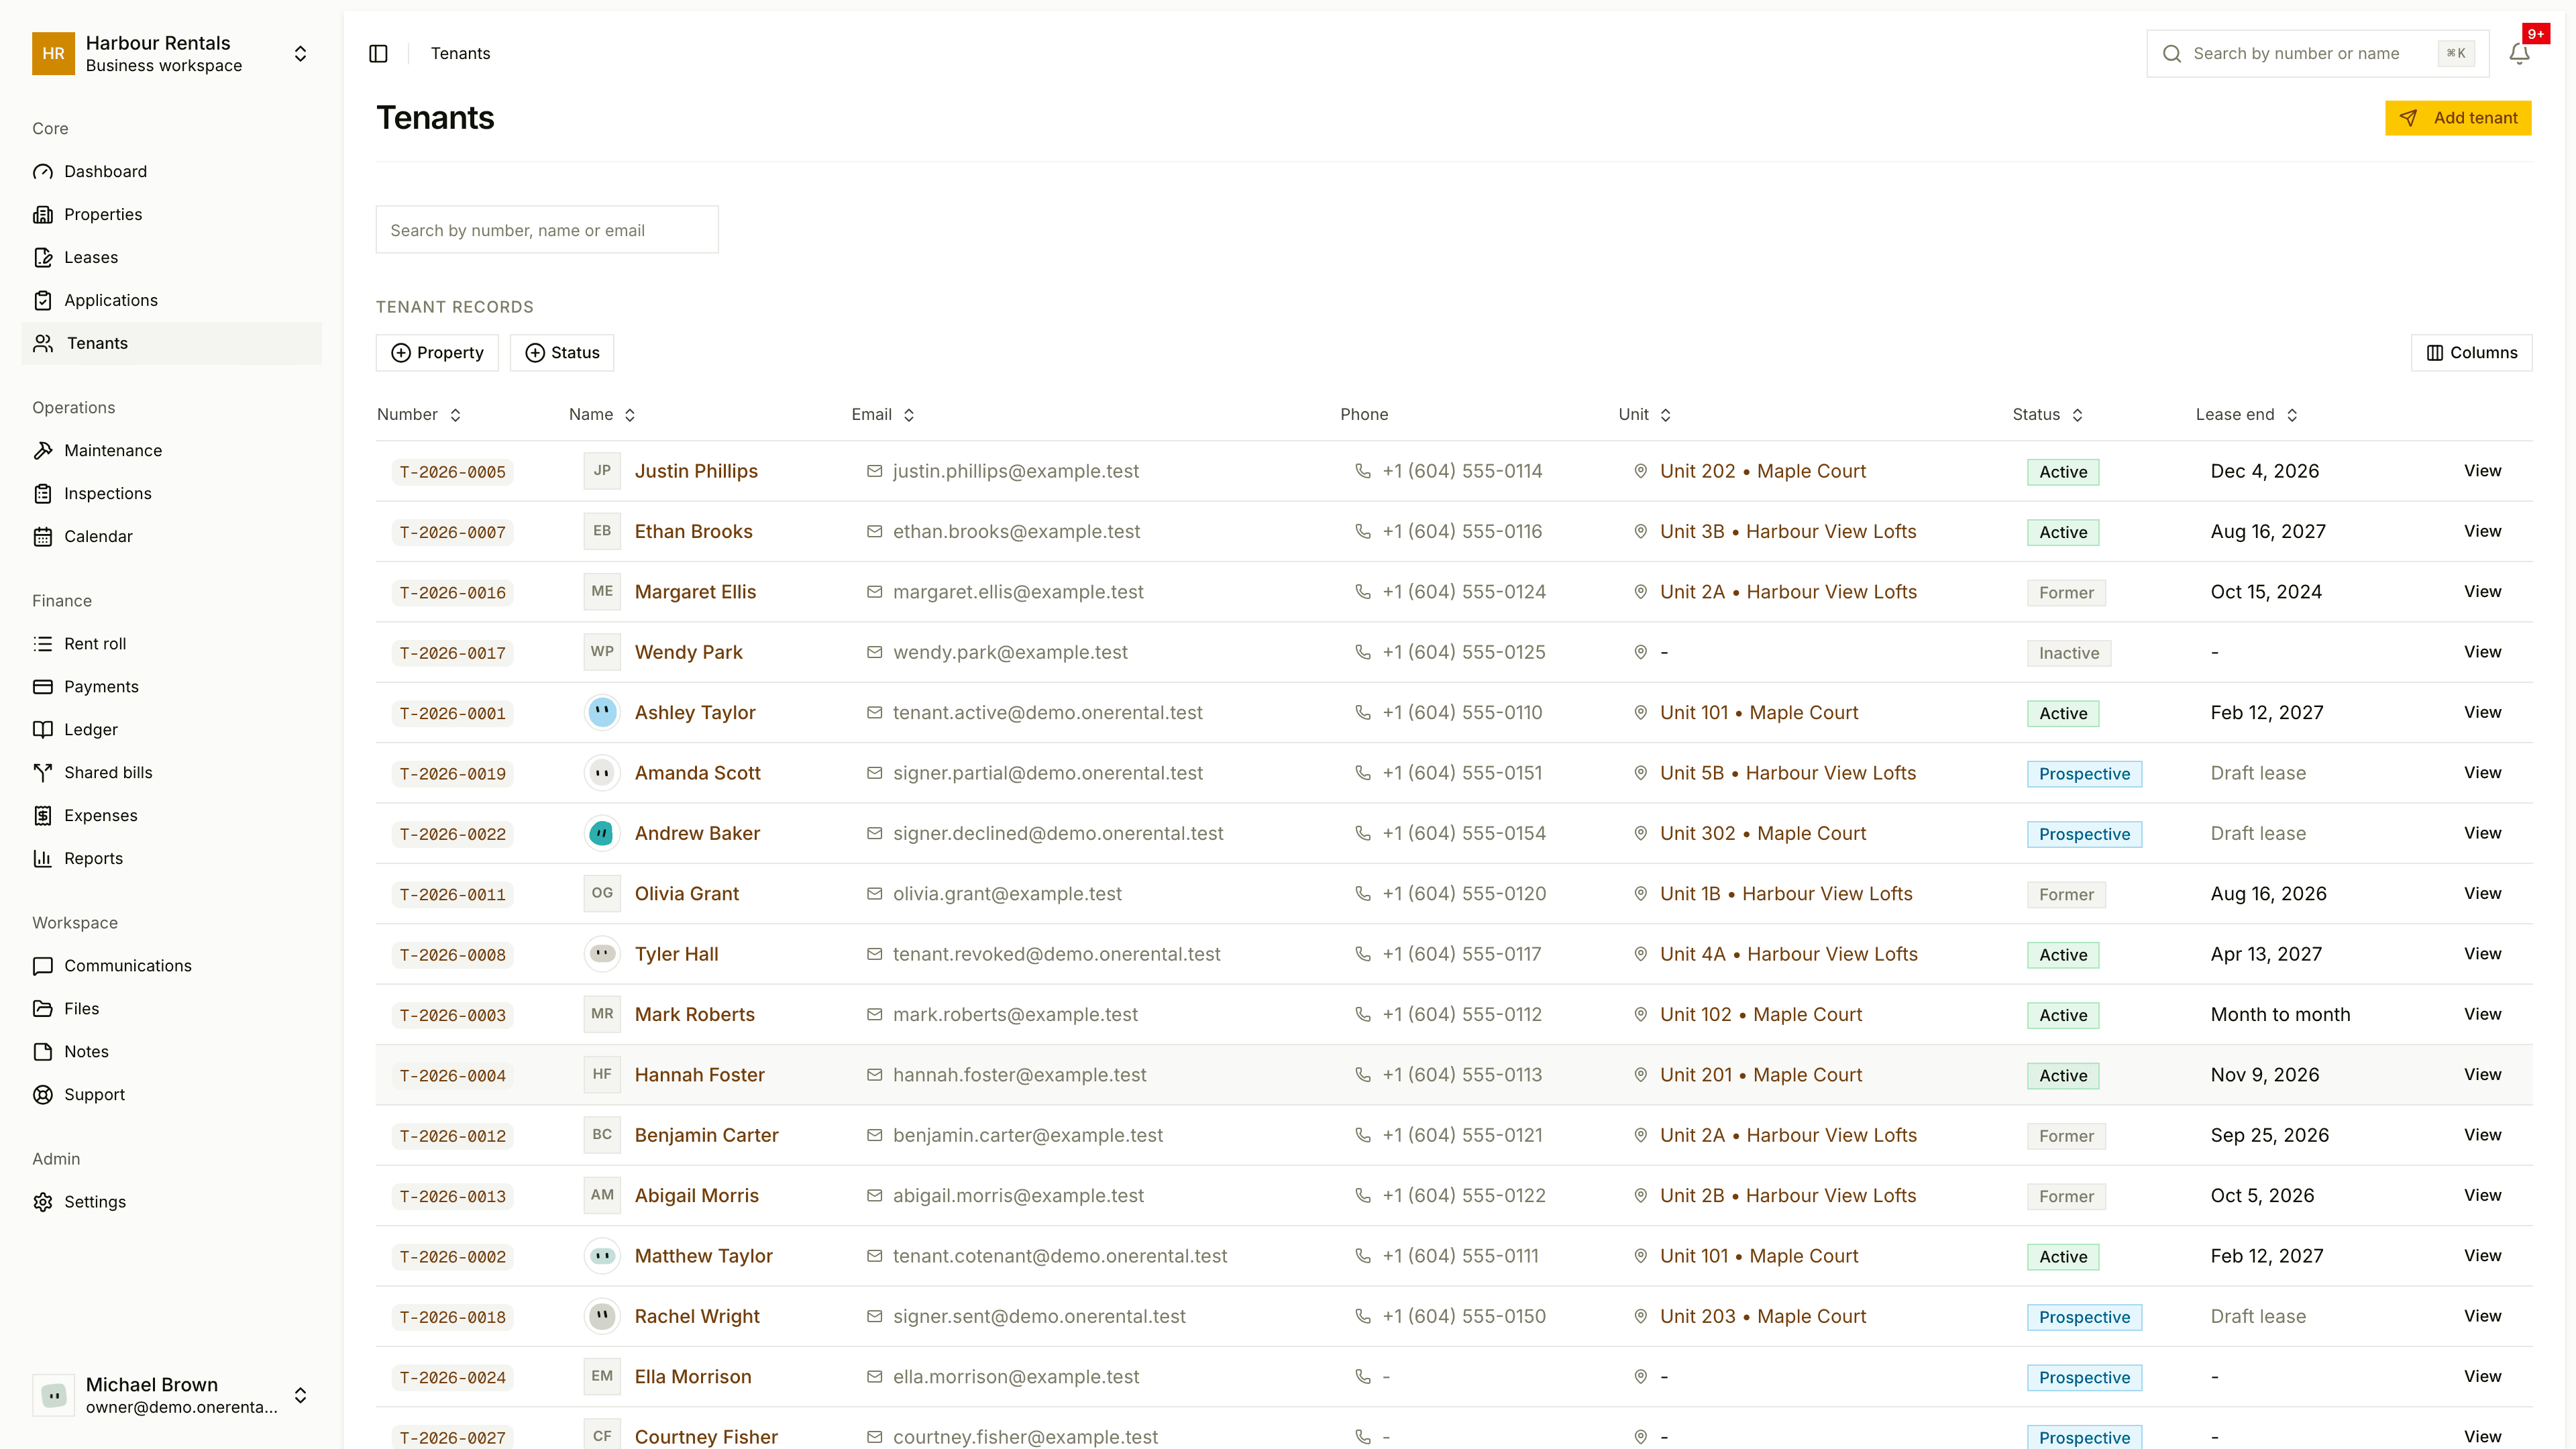Open Margaret Ellis tenant name link
Image resolution: width=2576 pixels, height=1449 pixels.
695,592
